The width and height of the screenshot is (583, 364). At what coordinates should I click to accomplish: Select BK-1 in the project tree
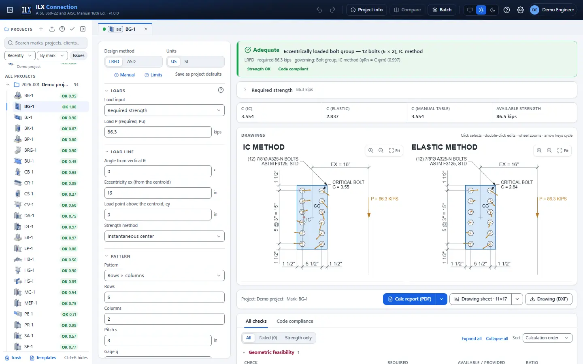(x=47, y=129)
